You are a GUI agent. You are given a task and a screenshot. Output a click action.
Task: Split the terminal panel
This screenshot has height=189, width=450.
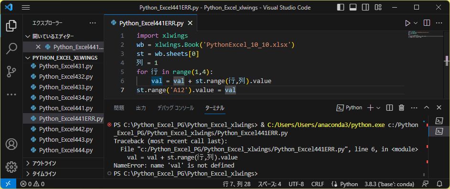[389, 108]
